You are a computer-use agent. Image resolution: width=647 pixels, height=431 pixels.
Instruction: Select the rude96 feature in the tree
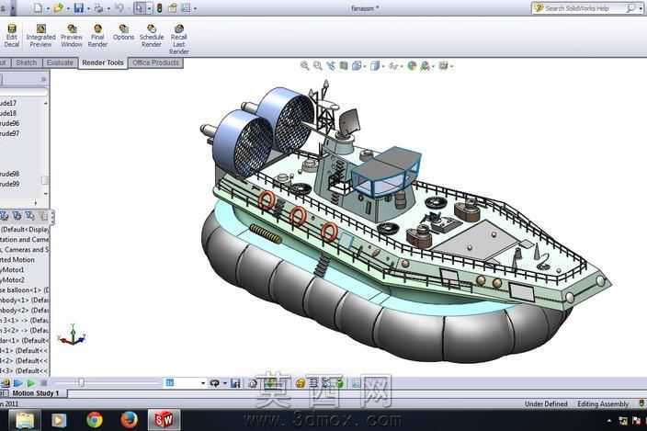point(10,123)
